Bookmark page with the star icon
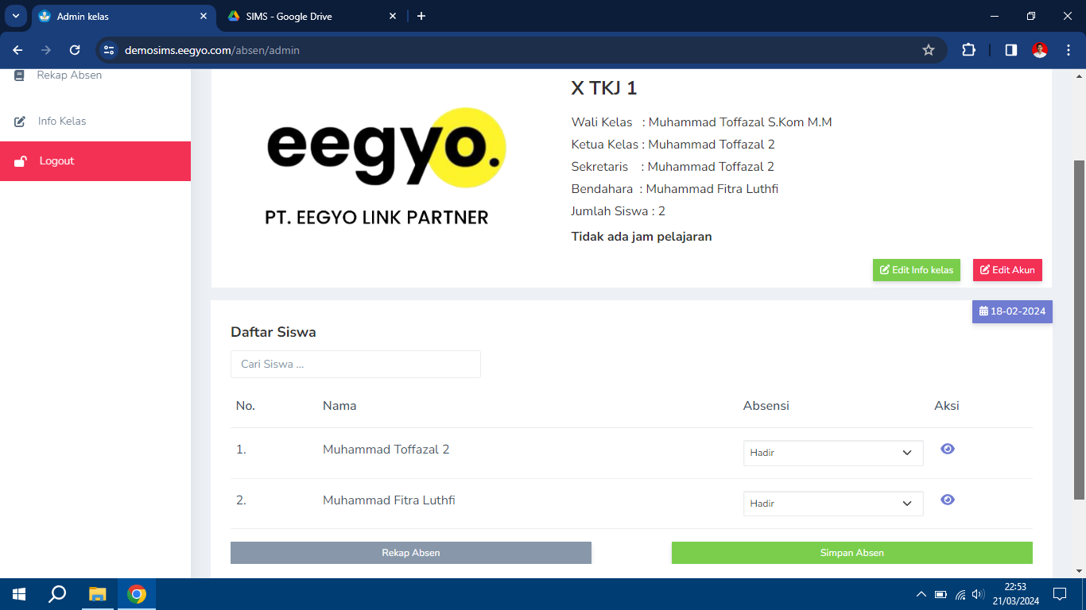 (928, 50)
